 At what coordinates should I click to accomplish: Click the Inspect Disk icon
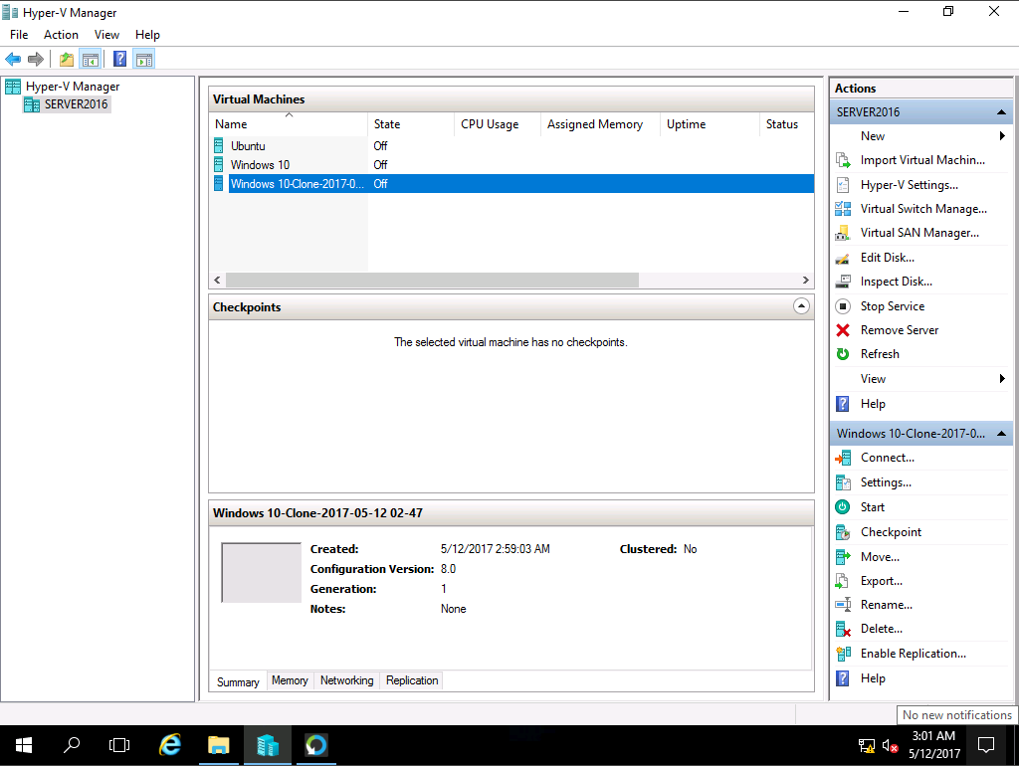point(843,282)
